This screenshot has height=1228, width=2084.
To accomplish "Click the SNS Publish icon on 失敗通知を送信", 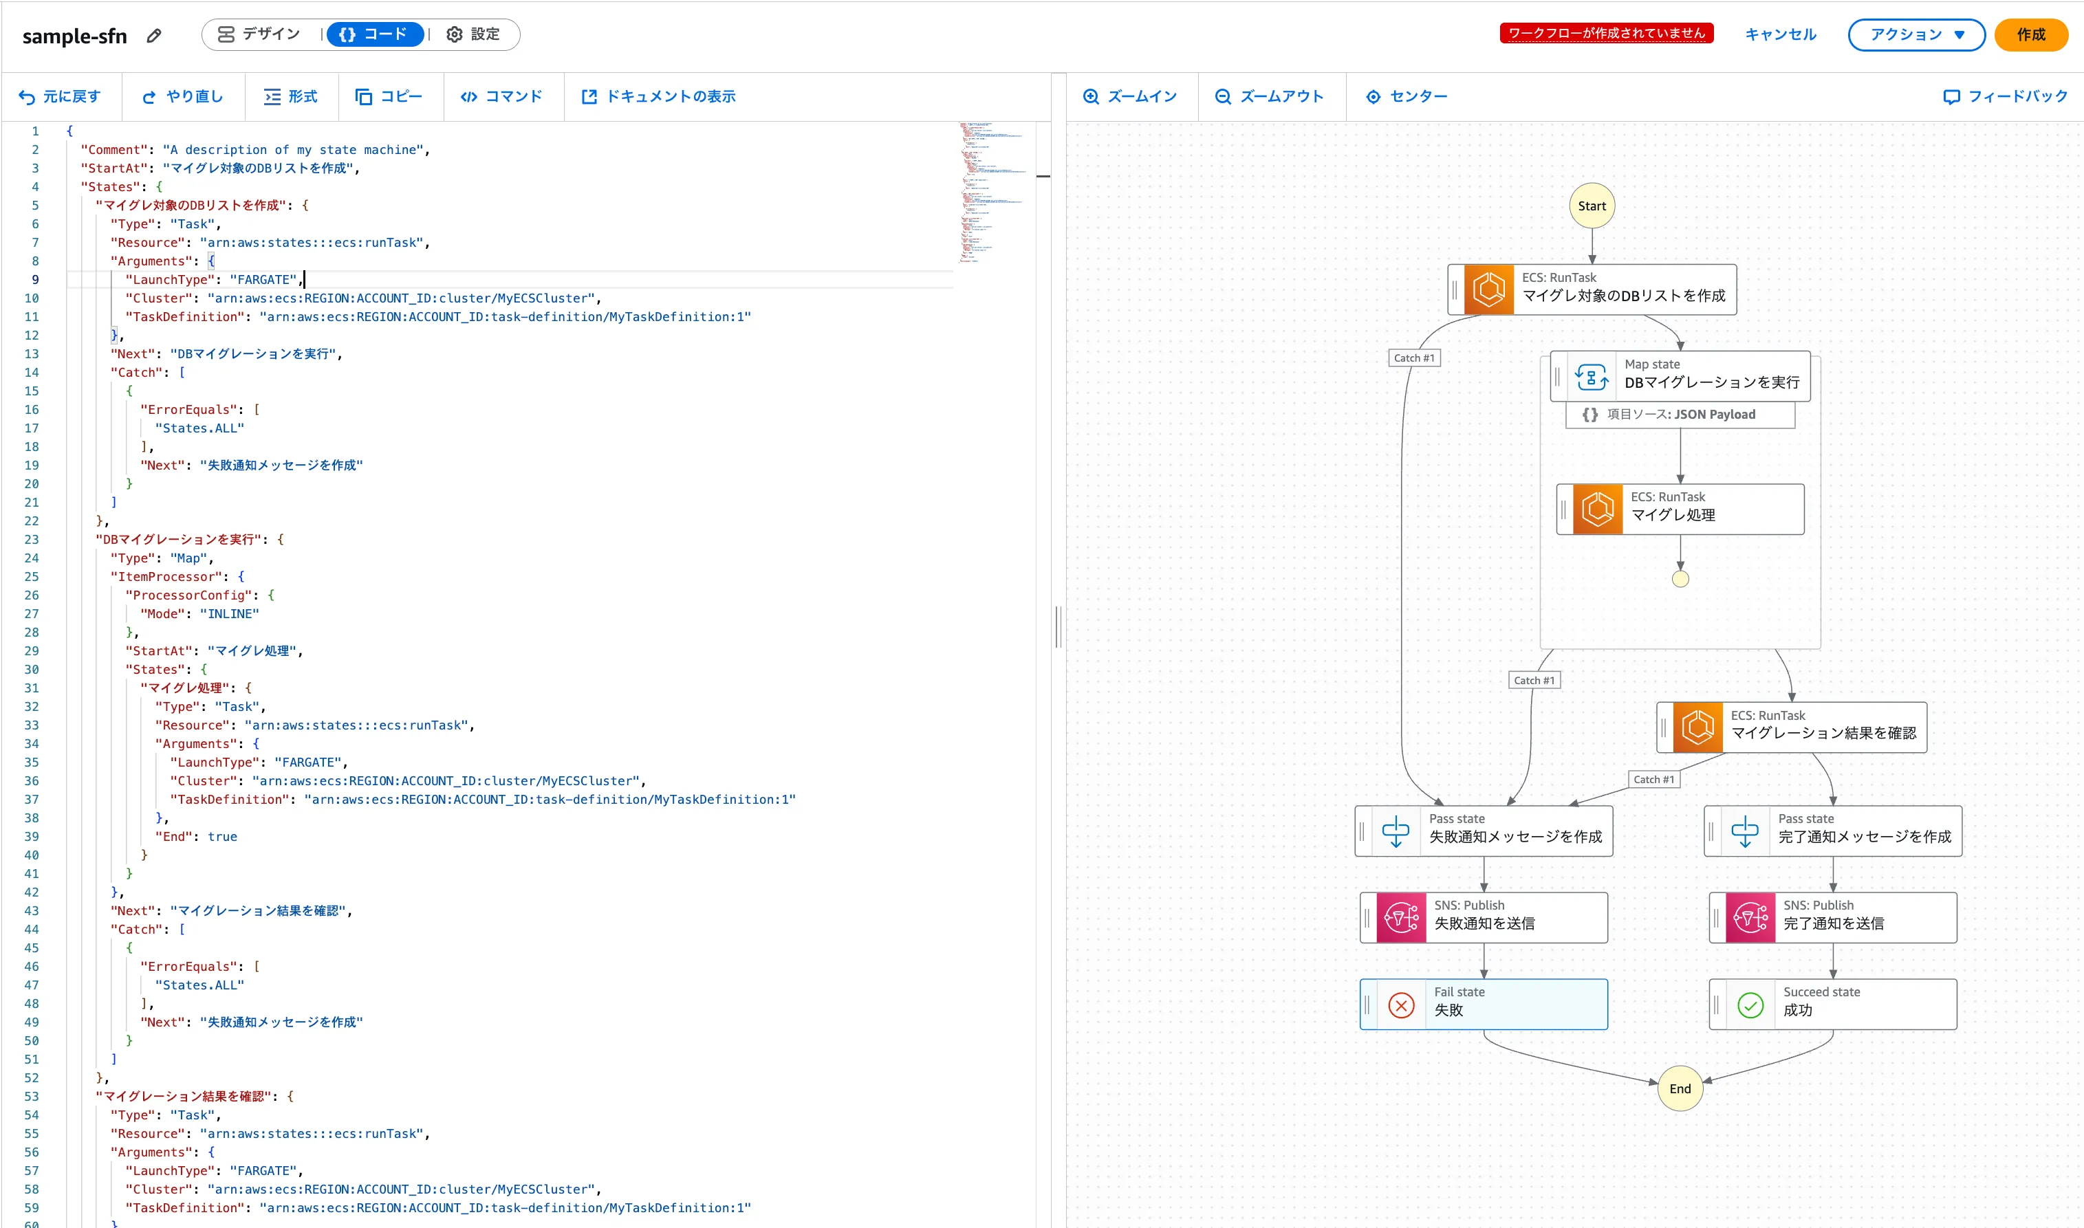I will 1400,917.
